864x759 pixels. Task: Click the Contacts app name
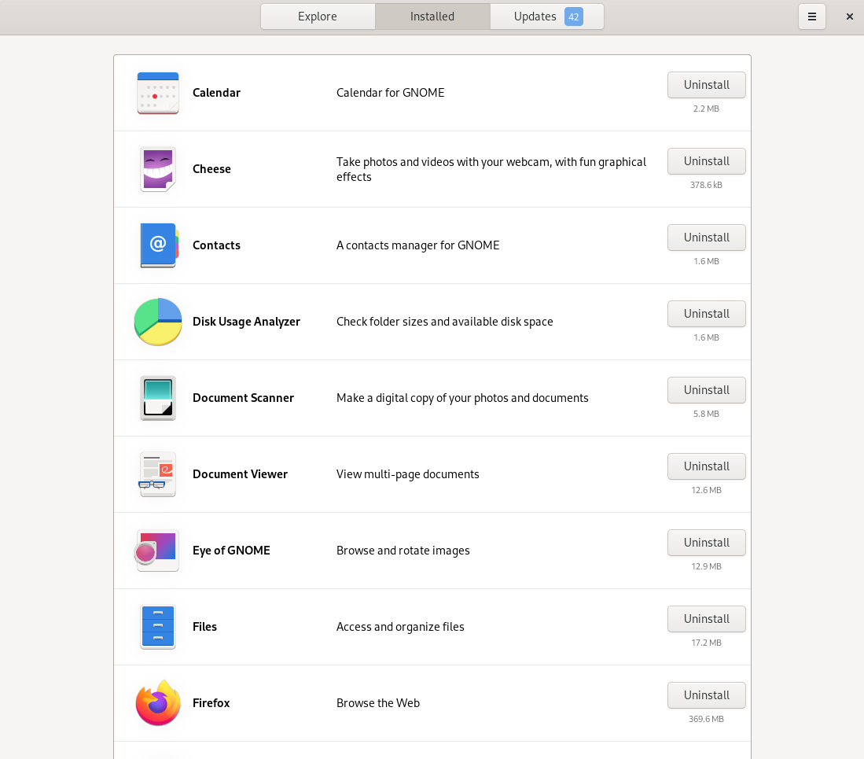[216, 245]
